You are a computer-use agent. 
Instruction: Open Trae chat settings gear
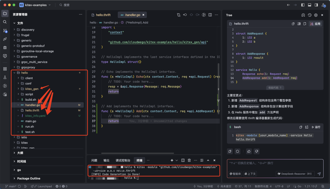[x=316, y=15]
